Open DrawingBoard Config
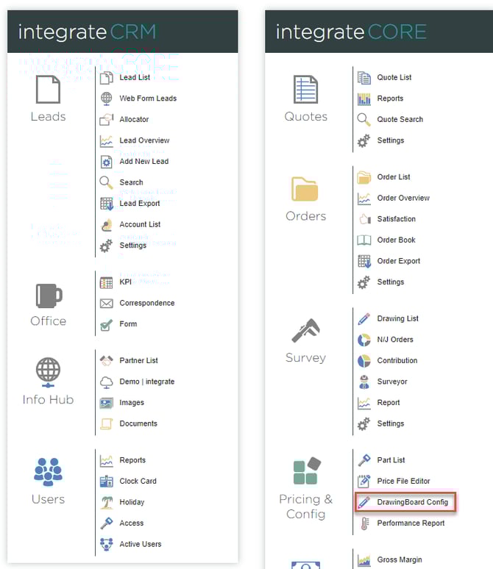This screenshot has height=569, width=493. click(x=412, y=502)
